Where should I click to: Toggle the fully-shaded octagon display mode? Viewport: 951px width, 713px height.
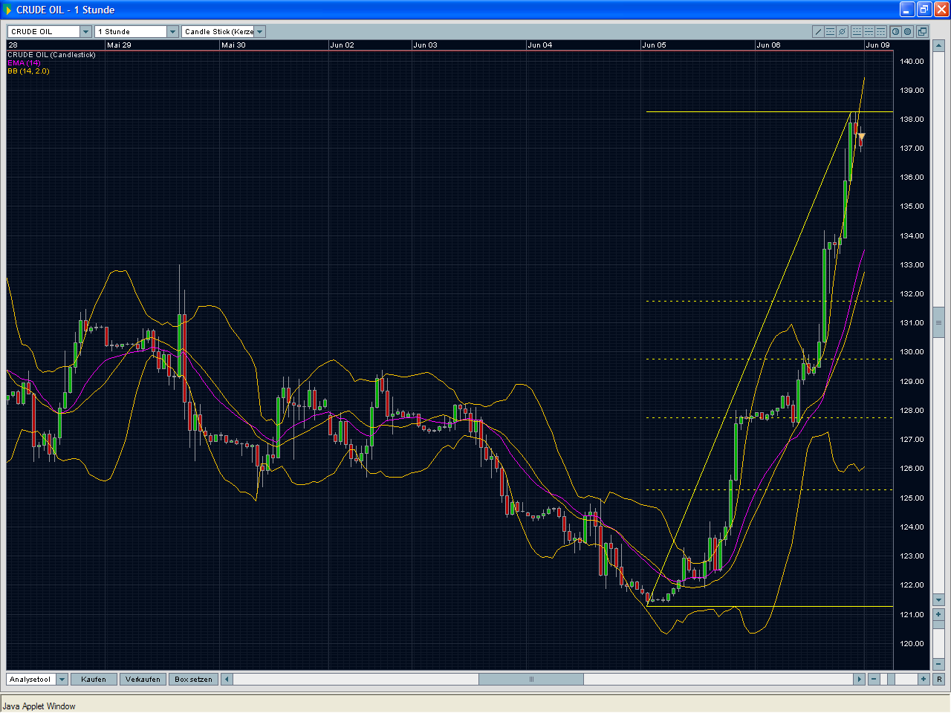pos(907,32)
